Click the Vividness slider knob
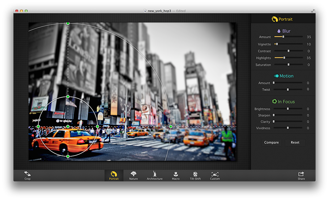The width and height of the screenshot is (329, 200). [x=288, y=128]
